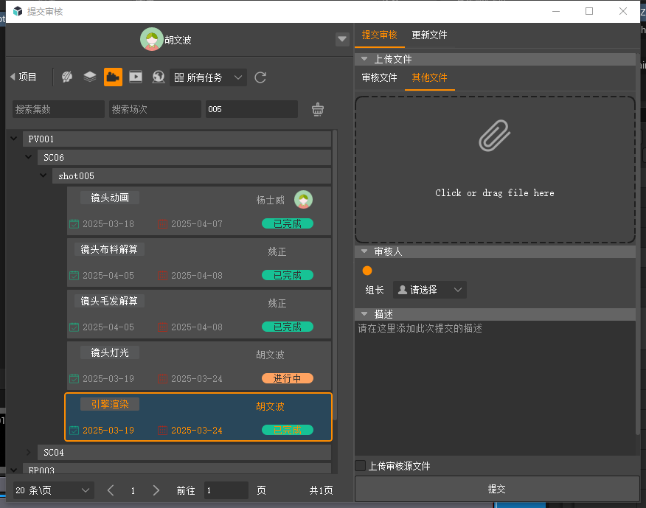Image resolution: width=646 pixels, height=508 pixels.
Task: Click 进行中 status badge of 镜头灯光
Action: (x=288, y=378)
